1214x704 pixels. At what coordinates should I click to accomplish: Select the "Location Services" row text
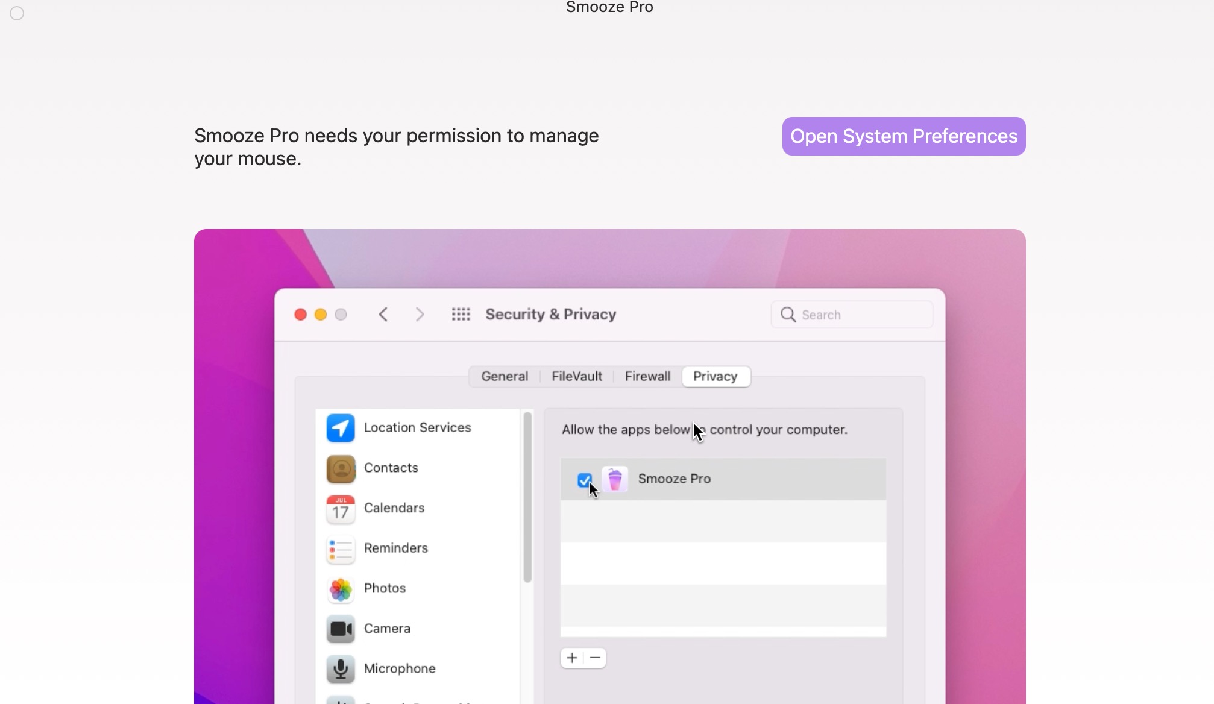417,427
